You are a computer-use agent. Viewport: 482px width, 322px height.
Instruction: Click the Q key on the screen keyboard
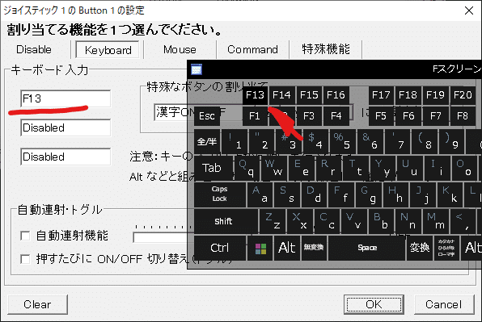(x=247, y=168)
